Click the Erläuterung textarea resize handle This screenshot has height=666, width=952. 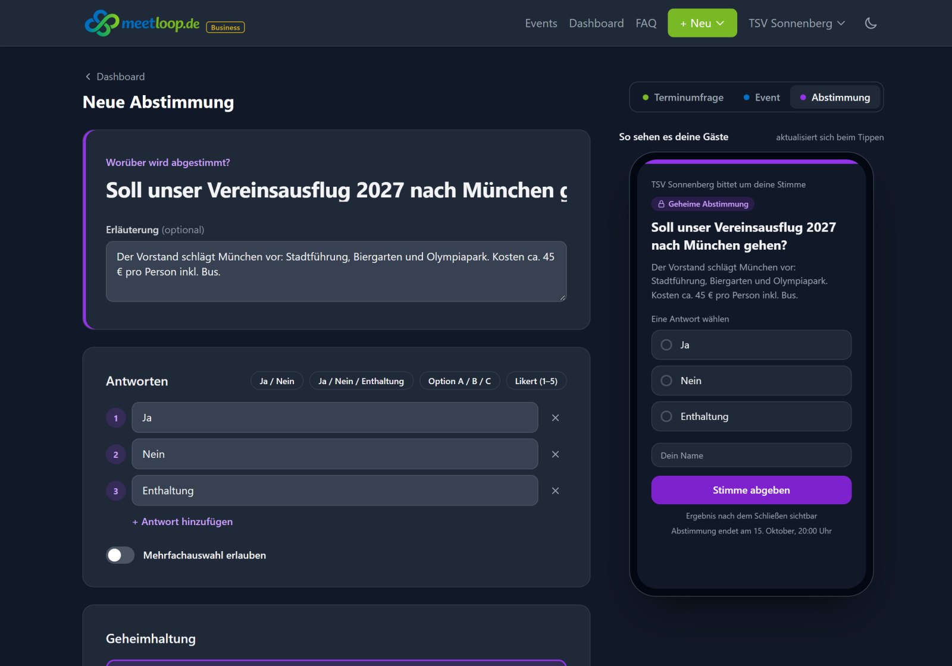[x=562, y=297]
